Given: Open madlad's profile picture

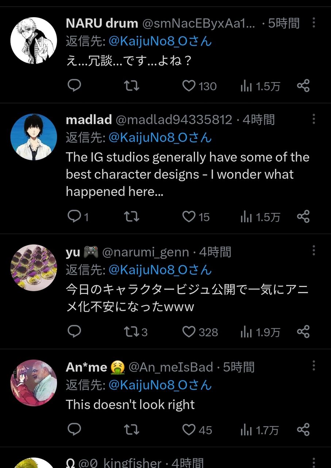Looking at the screenshot, I should tap(34, 137).
